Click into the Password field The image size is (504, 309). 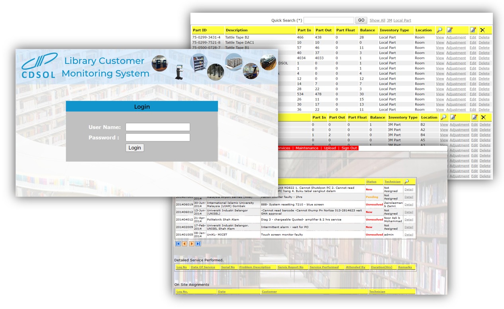coord(158,137)
